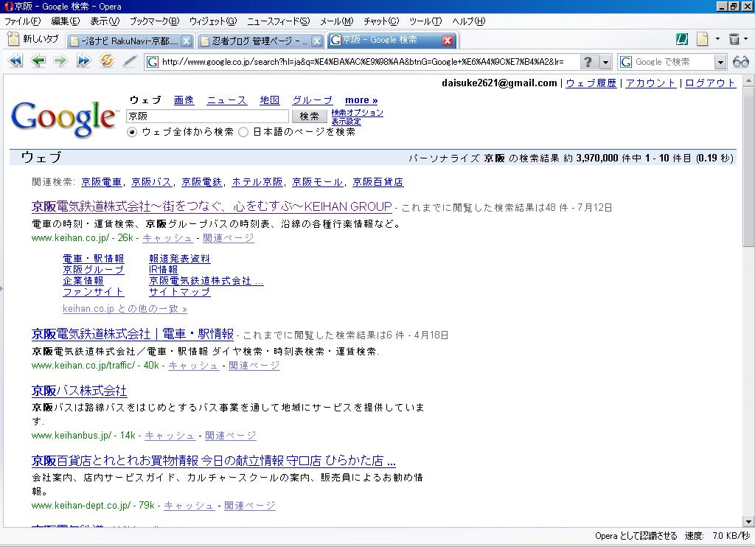The image size is (755, 547).
Task: Open the 画像 search link
Action: click(x=184, y=100)
